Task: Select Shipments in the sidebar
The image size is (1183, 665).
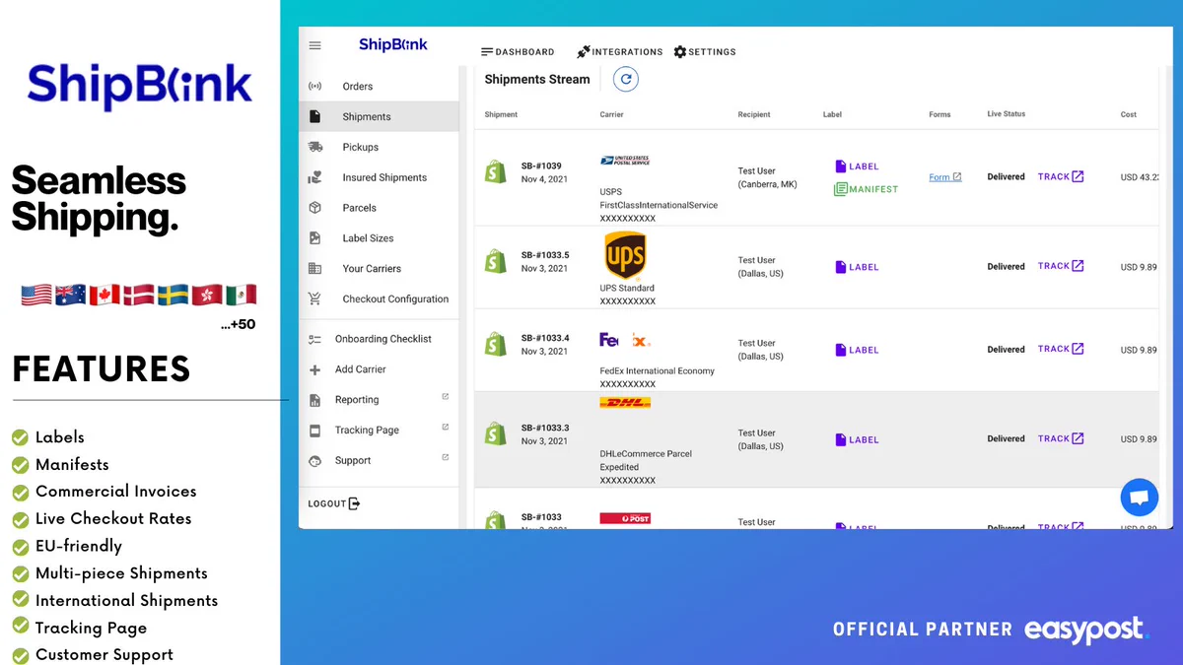Action: coord(379,116)
